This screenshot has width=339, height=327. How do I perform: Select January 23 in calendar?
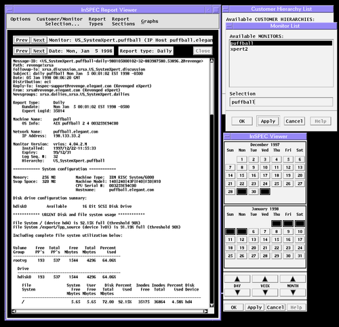coord(288,248)
